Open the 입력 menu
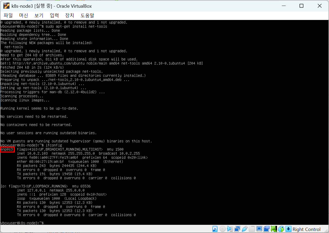Viewport: 329px width, 233px height. (x=54, y=15)
